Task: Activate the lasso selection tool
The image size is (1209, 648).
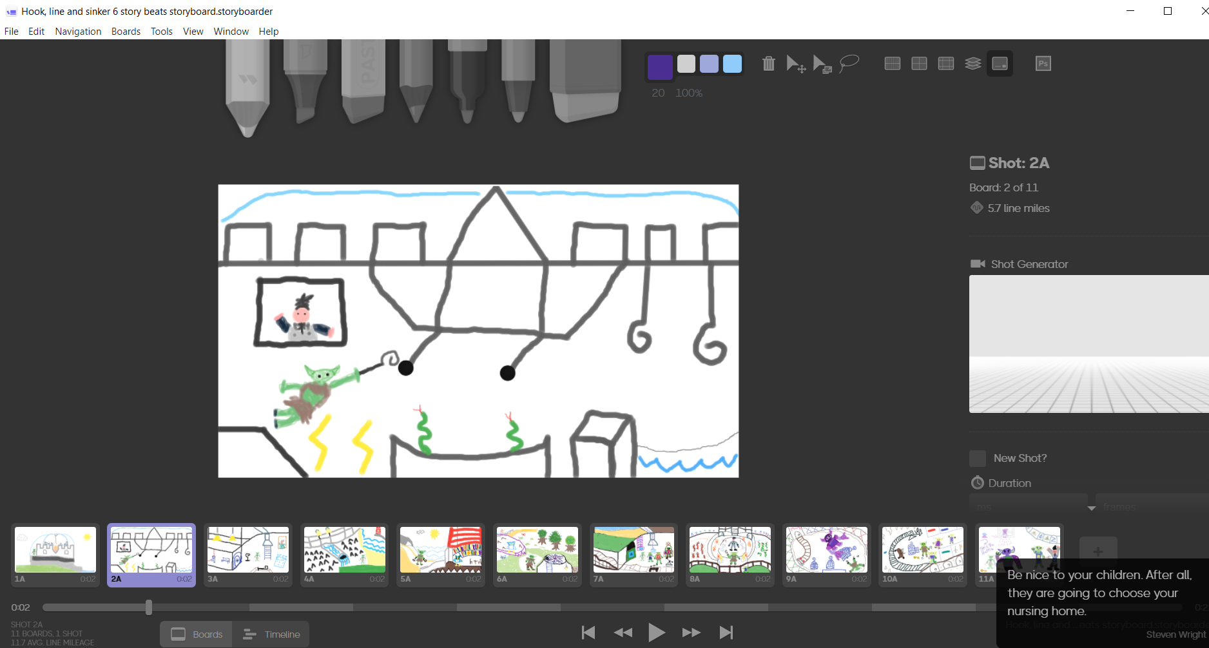Action: point(849,64)
